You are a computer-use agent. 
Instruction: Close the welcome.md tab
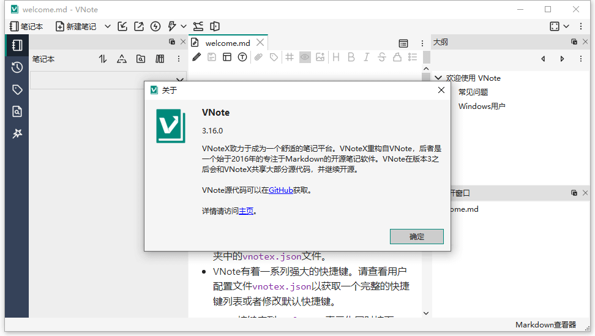[x=260, y=42]
